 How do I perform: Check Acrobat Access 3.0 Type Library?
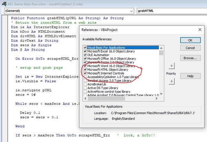[x=85, y=80]
